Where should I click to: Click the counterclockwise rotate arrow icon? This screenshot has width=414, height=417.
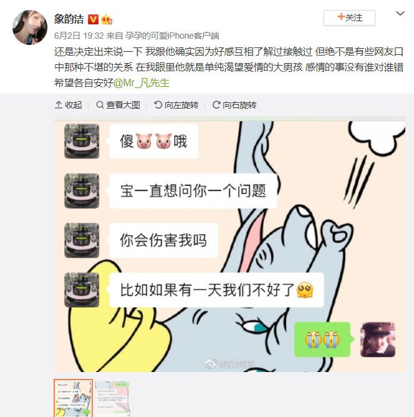point(158,105)
